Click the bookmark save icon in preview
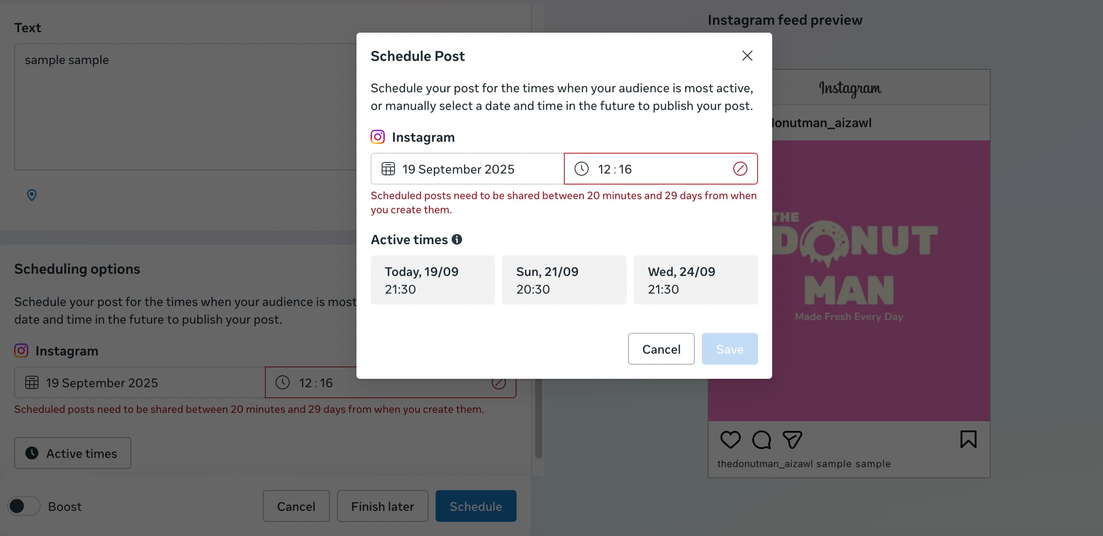 coord(968,439)
